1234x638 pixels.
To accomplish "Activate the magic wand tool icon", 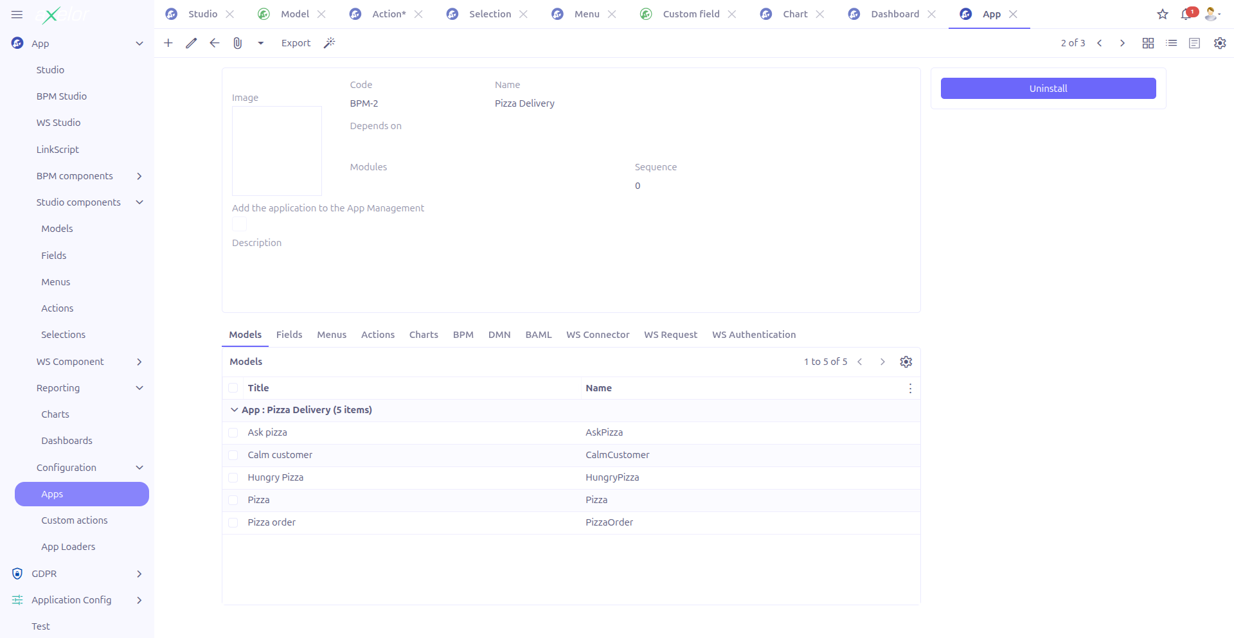I will 329,43.
